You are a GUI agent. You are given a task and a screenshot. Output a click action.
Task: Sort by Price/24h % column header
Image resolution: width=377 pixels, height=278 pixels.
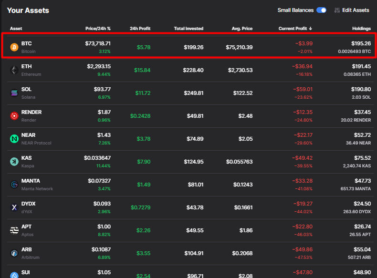click(98, 28)
